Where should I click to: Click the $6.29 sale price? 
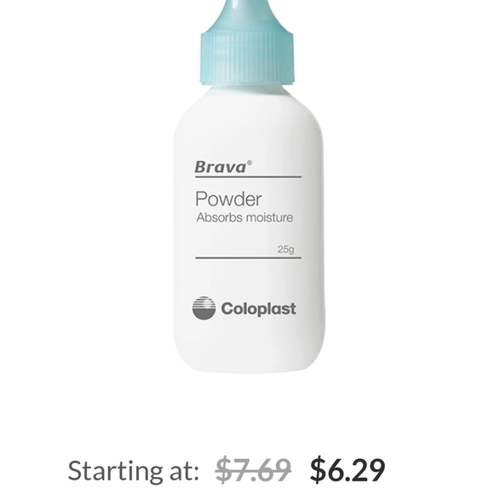[x=348, y=470]
